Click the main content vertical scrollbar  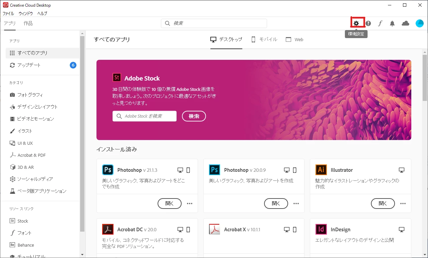425,79
